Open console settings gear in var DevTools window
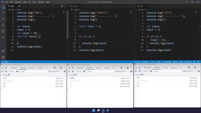This screenshot has height=113, width=201. point(65,71)
